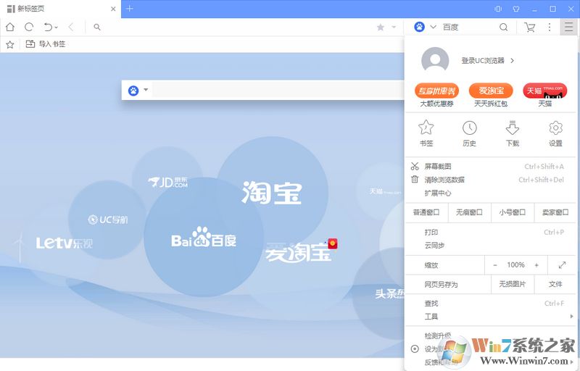Open search engine dropdown in page search box
This screenshot has height=371, width=580.
click(146, 90)
